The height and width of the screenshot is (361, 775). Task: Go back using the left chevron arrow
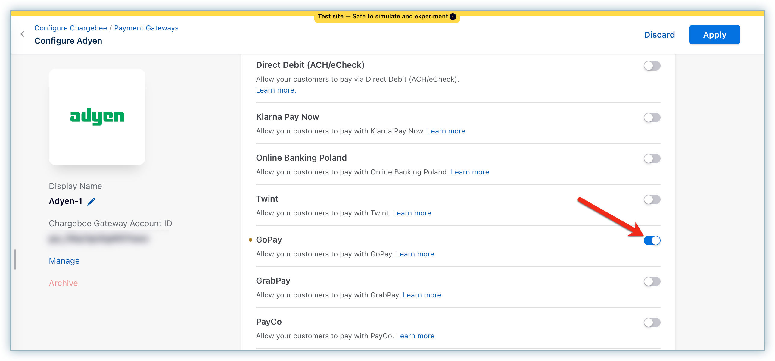(22, 34)
